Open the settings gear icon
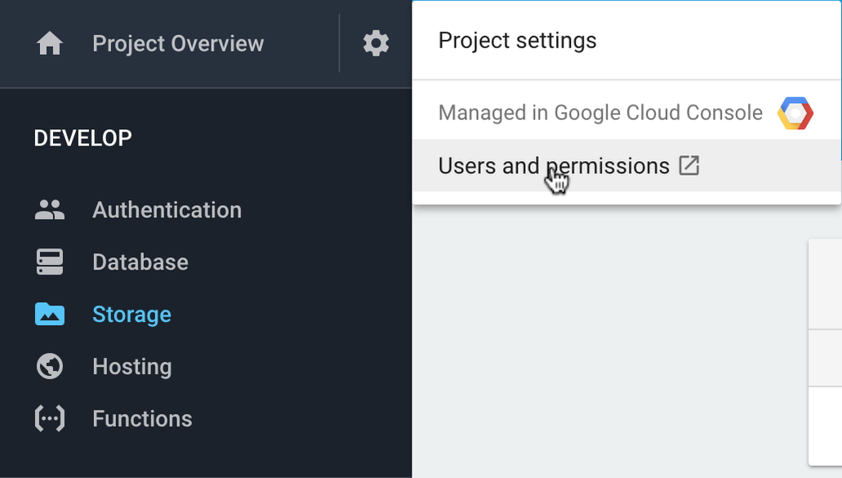Viewport: 842px width, 478px height. pyautogui.click(x=376, y=43)
